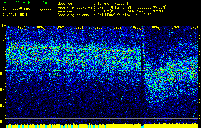201x128 pixels.
Task: Click the 0657 time marker
Action: (x=137, y=27)
